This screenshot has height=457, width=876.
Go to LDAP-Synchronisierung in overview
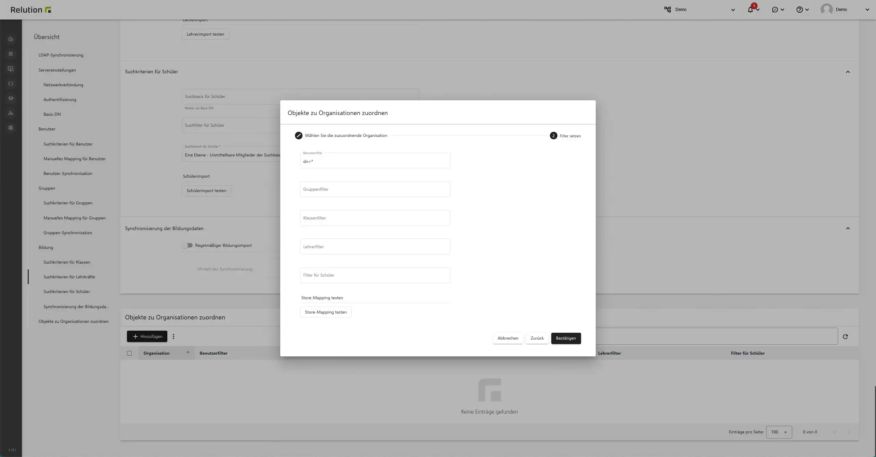coord(61,55)
